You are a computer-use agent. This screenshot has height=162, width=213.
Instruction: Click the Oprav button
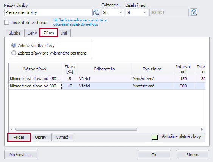40,137
